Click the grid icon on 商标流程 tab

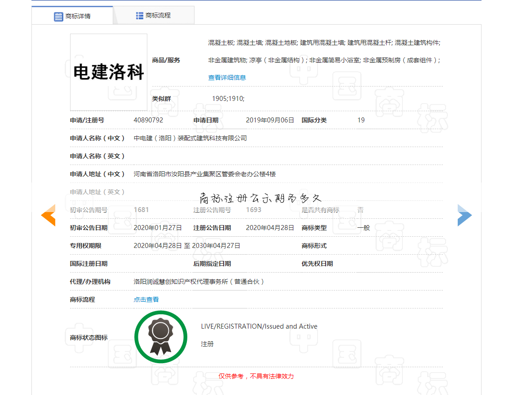coord(140,16)
